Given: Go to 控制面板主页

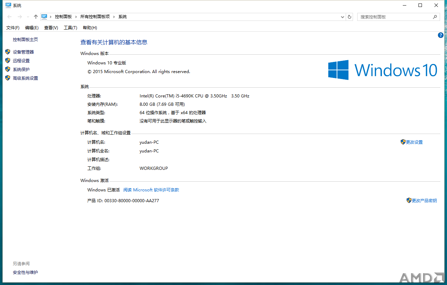Looking at the screenshot, I should point(25,40).
